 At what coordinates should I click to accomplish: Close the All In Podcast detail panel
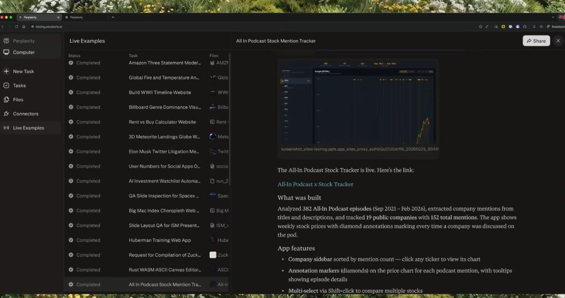coord(558,41)
